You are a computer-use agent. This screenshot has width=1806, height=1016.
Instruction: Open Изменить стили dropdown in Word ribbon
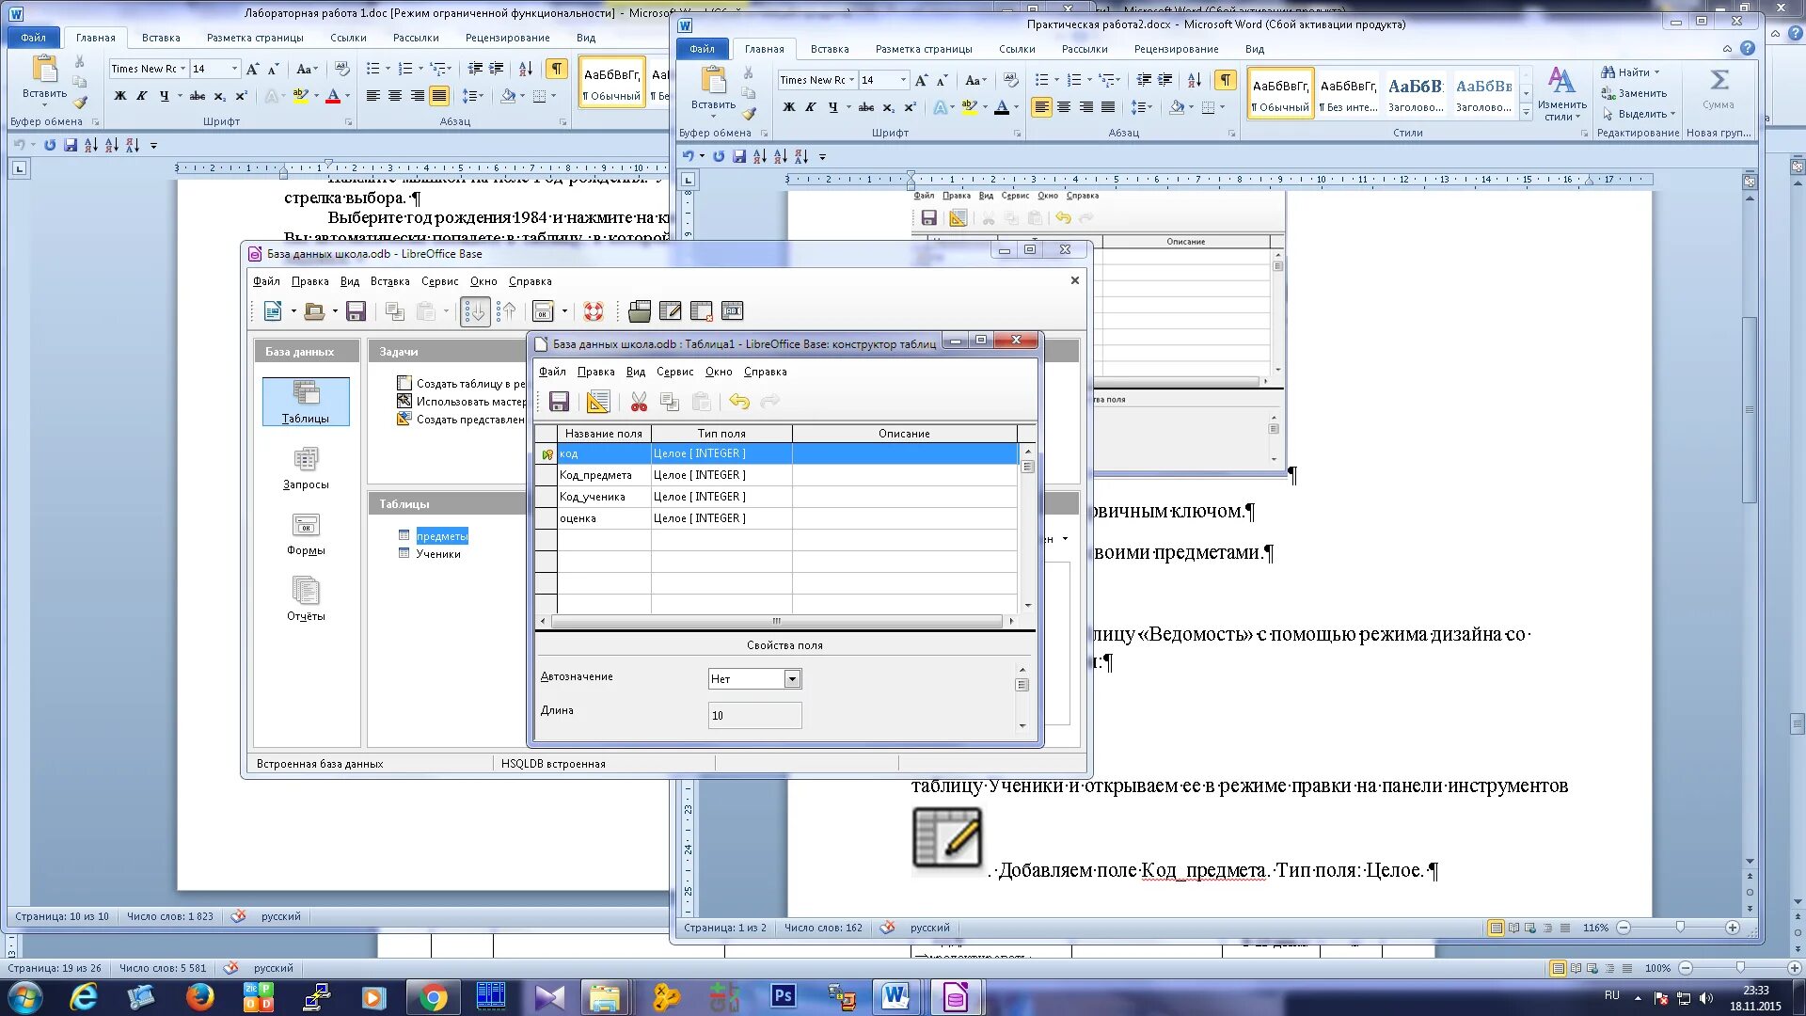(x=1562, y=94)
